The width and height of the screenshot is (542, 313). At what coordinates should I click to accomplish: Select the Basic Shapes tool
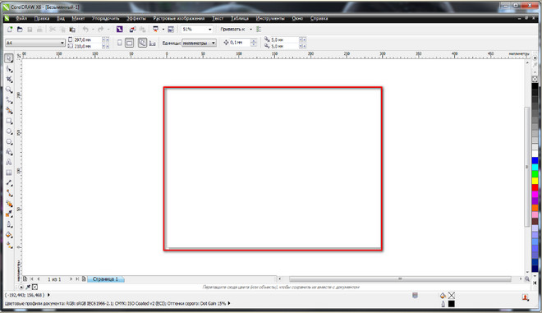[x=9, y=152]
